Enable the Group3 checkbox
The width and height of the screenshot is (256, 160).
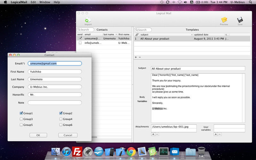(21, 119)
